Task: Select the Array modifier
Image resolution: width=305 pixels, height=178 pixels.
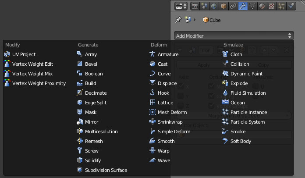Action: tap(91, 54)
